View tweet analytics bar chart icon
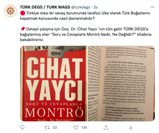 pos(131,128)
